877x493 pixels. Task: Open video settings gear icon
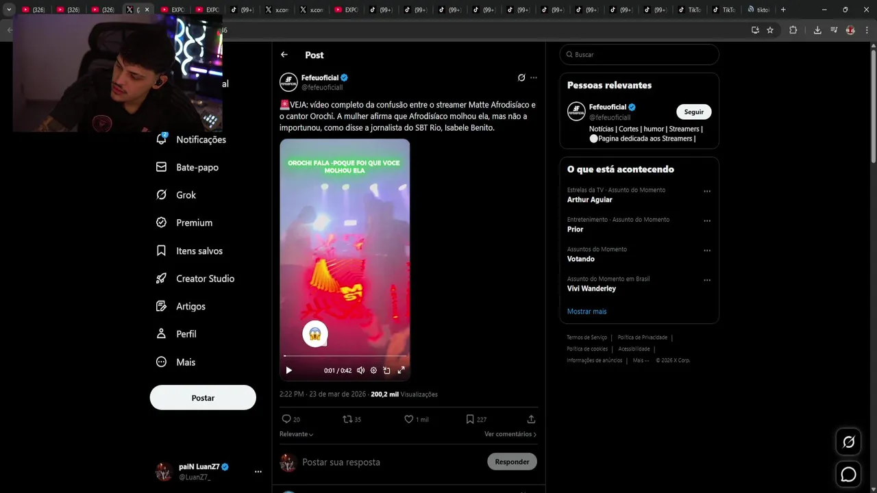point(373,370)
